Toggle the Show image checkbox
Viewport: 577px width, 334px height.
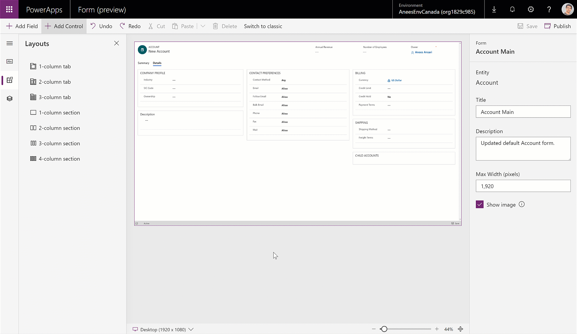point(480,204)
